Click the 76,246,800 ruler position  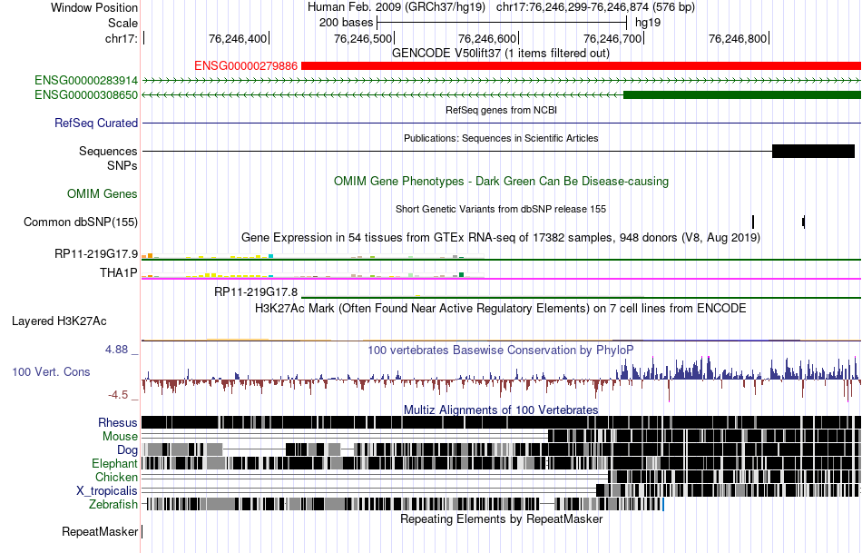point(738,38)
